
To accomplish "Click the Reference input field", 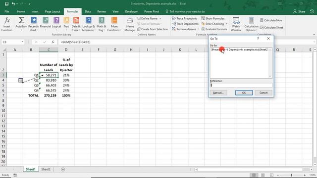I will [x=241, y=85].
